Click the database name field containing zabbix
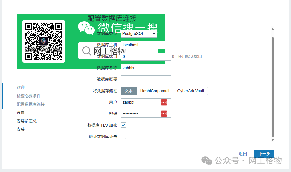Viewport: 291px width, 172px height. click(x=146, y=68)
